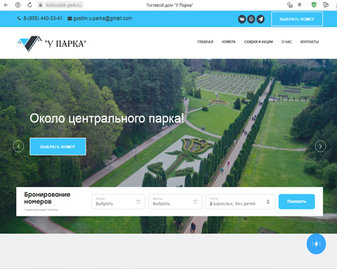Screen dimensions: 337x269
Task: Expand guests selector 2 взрослых, без детей
Action: [x=240, y=202]
